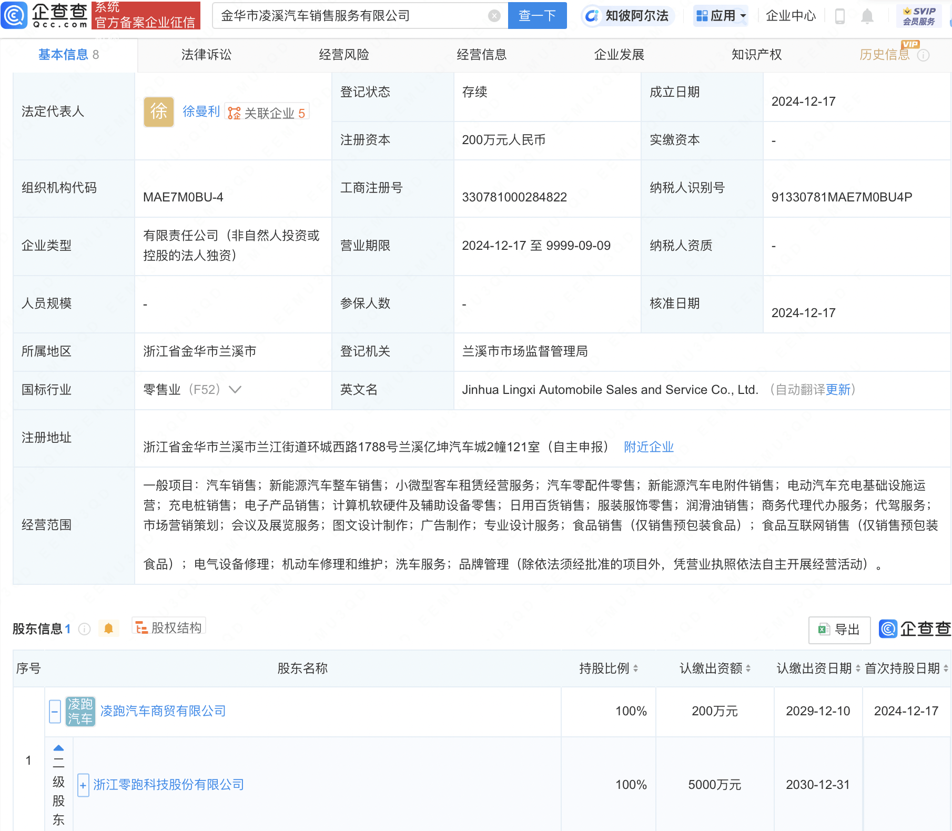The width and height of the screenshot is (952, 831).
Task: Click the 查一下 search button
Action: (538, 16)
